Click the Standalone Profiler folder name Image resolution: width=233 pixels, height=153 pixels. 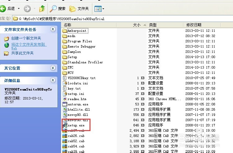(85, 62)
